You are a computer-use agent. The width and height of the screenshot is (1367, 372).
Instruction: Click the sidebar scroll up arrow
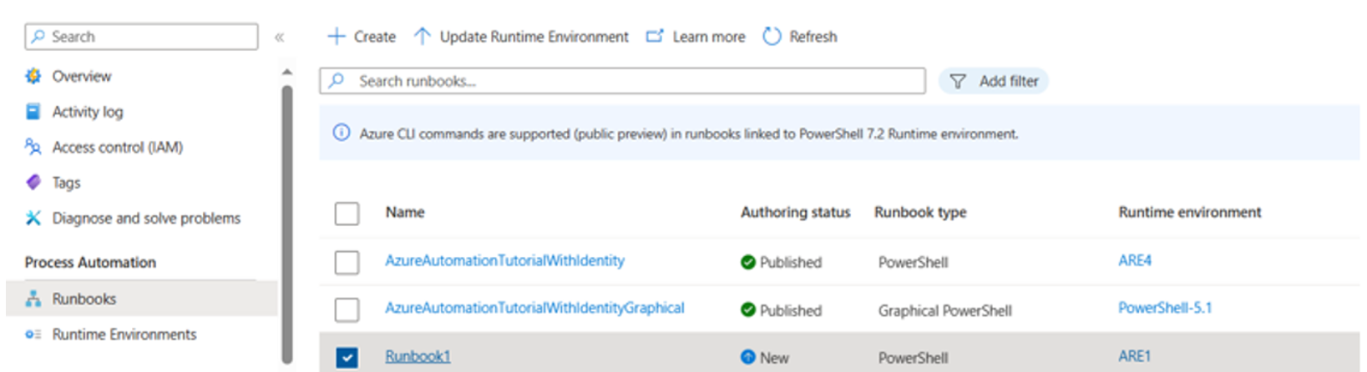coord(287,73)
